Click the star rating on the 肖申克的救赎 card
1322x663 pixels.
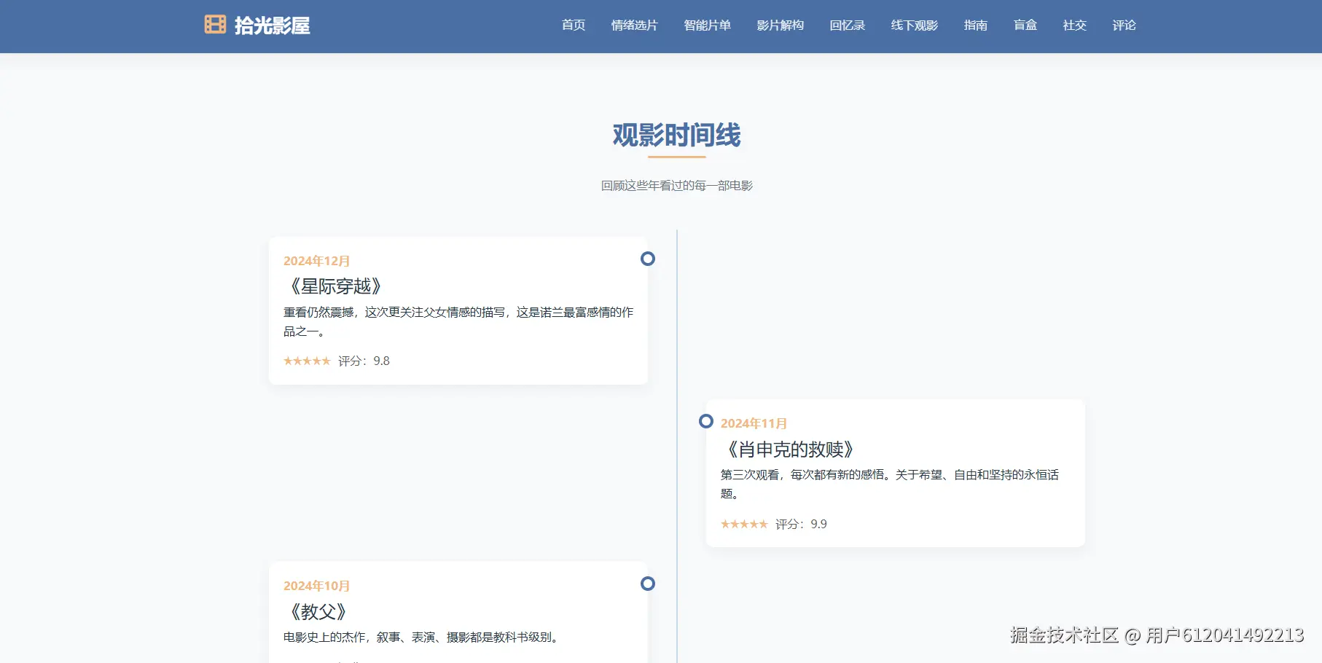coord(744,523)
